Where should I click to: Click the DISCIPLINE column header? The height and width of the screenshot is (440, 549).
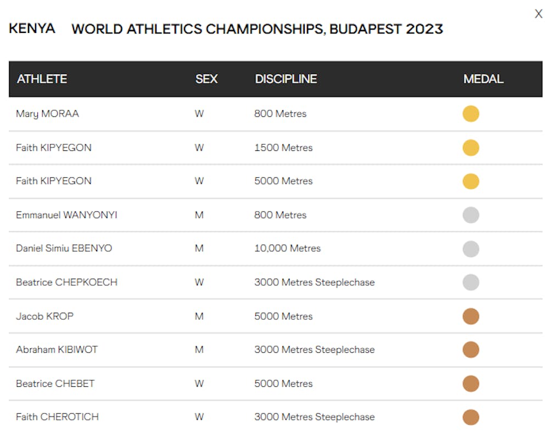(x=285, y=79)
